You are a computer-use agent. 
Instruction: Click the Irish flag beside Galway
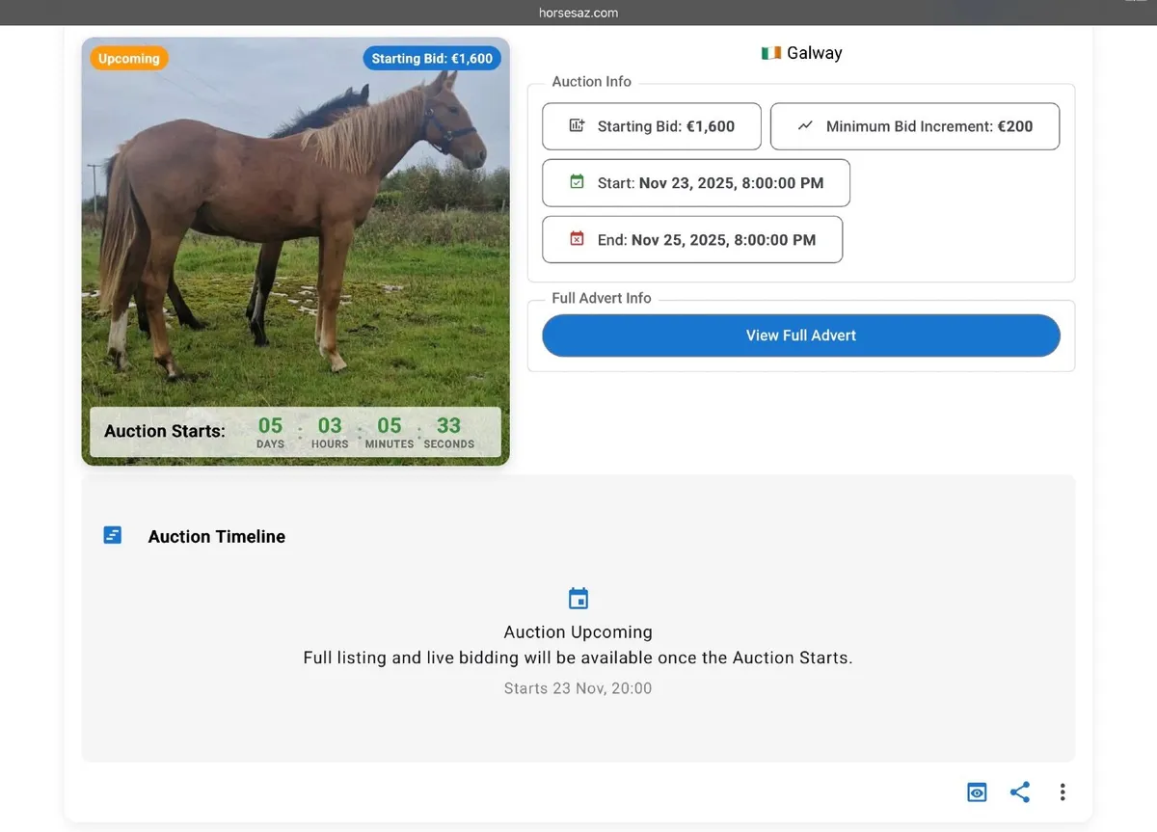click(770, 53)
